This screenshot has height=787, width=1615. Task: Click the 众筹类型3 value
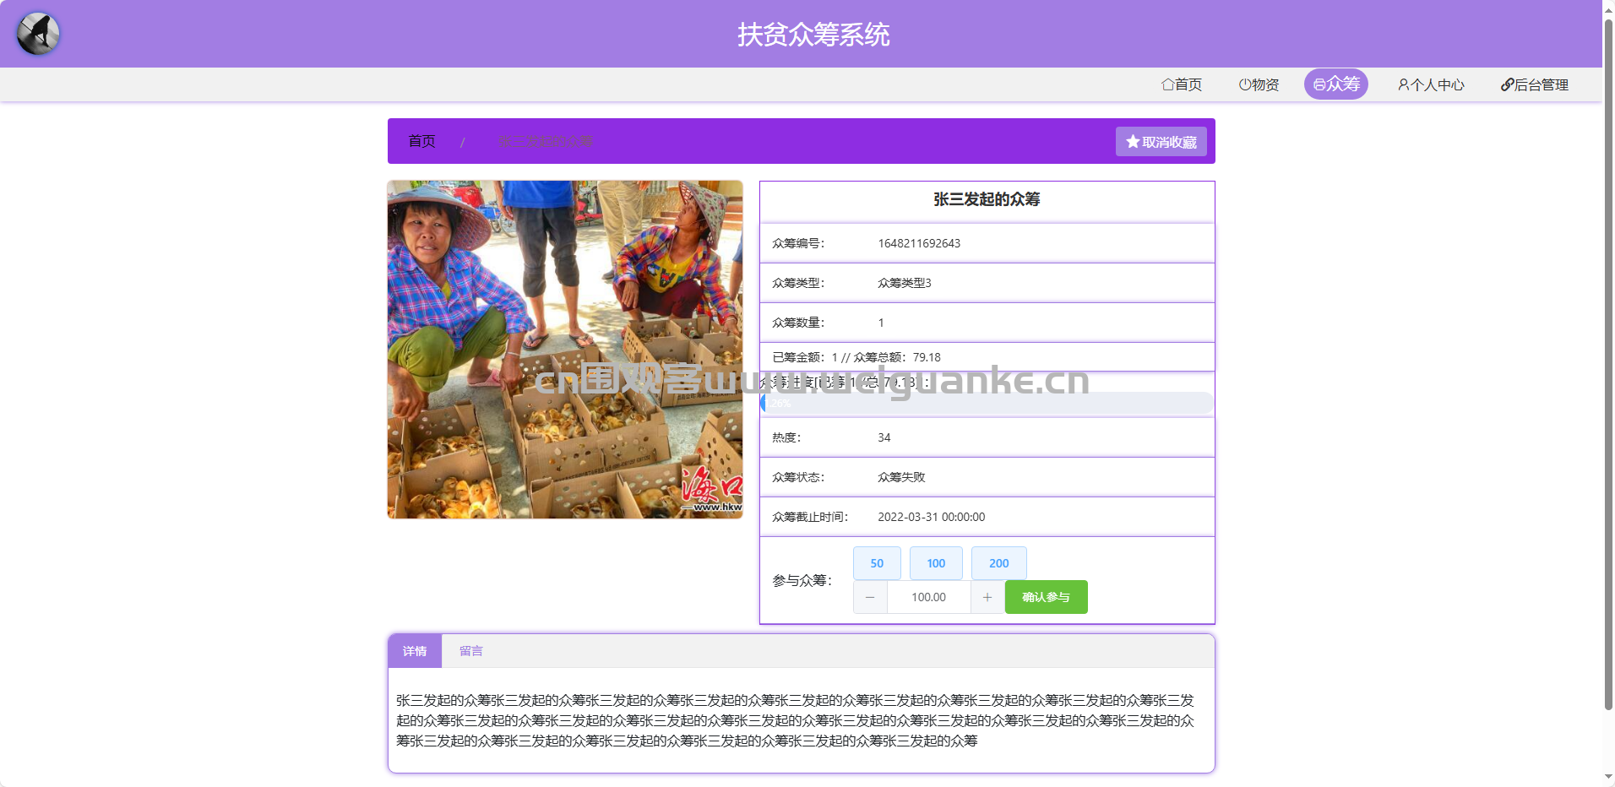(x=904, y=283)
